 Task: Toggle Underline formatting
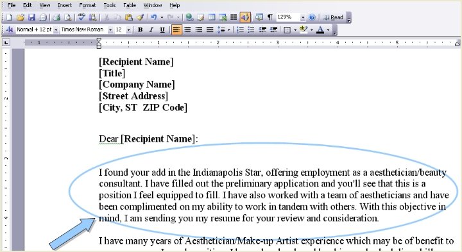coord(162,29)
